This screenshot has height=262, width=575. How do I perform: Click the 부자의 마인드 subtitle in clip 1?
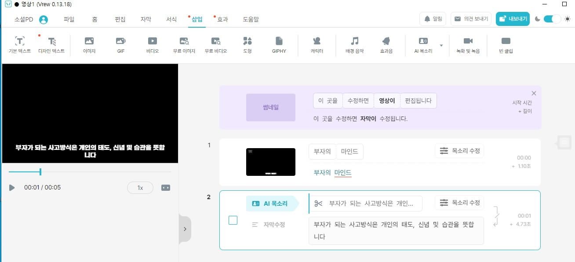333,173
